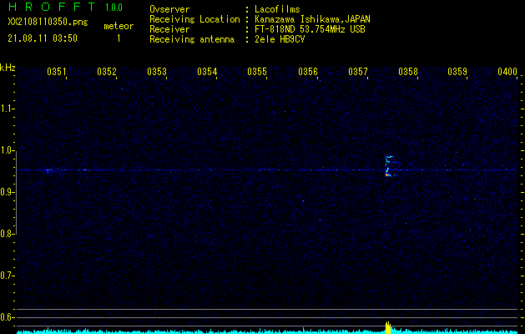Click receiver FT-818ND 53.754MHz USB
Screen dimensions: 525x334
[x=310, y=29]
